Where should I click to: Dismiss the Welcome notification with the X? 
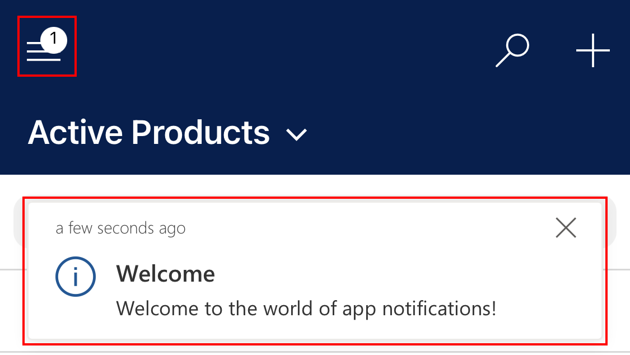click(x=566, y=228)
